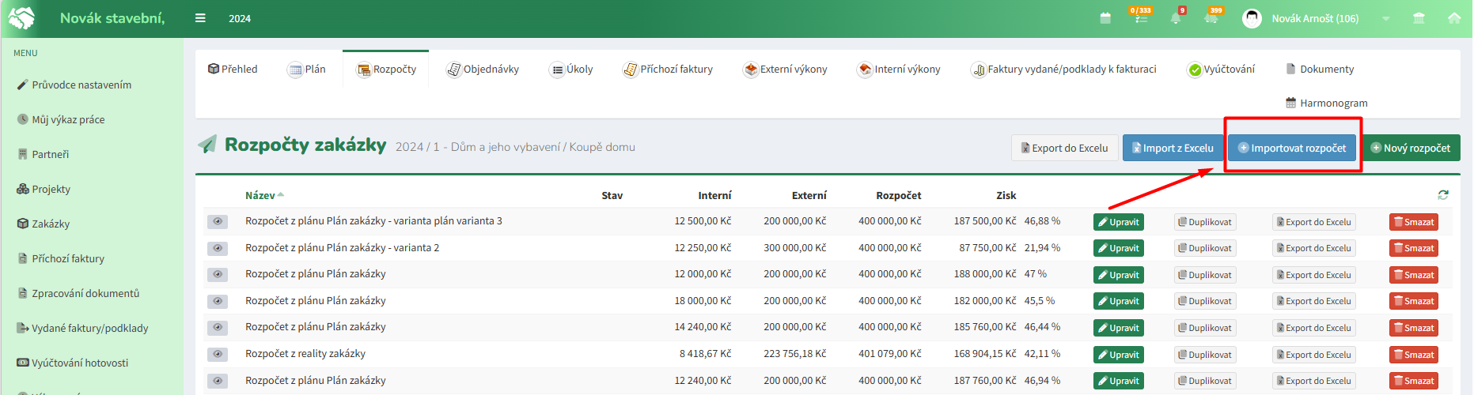Image resolution: width=1474 pixels, height=395 pixels.
Task: Open Vydané faktury/podklady in sidebar
Action: tap(82, 328)
